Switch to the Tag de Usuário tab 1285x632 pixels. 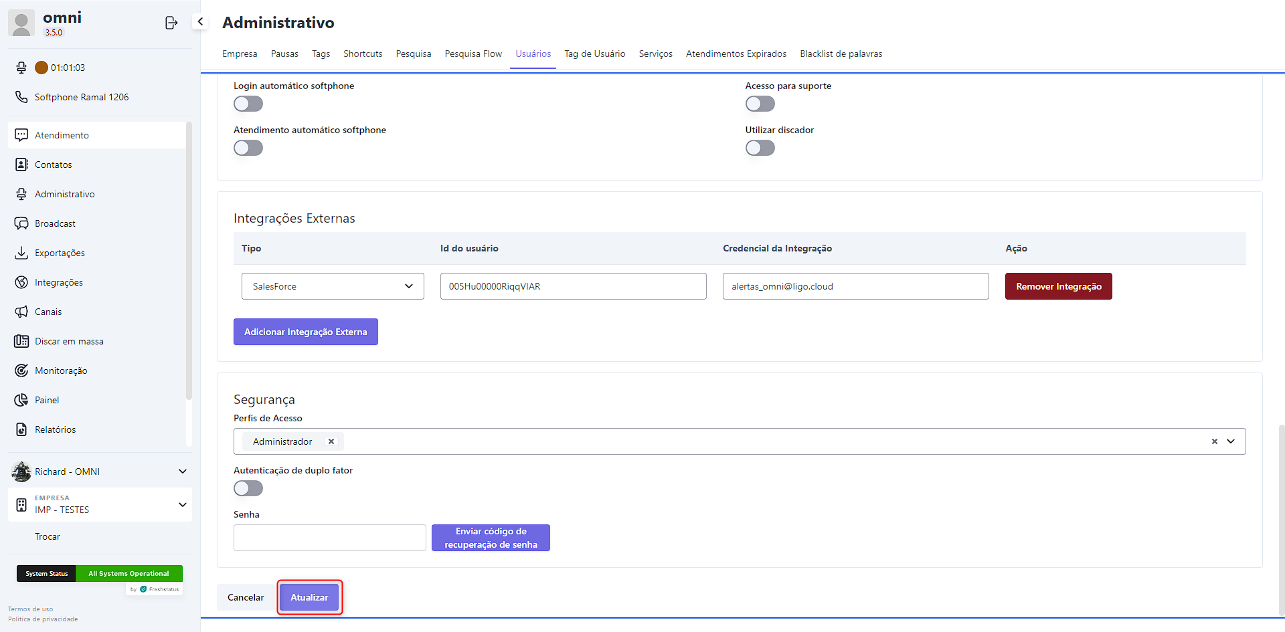click(594, 54)
